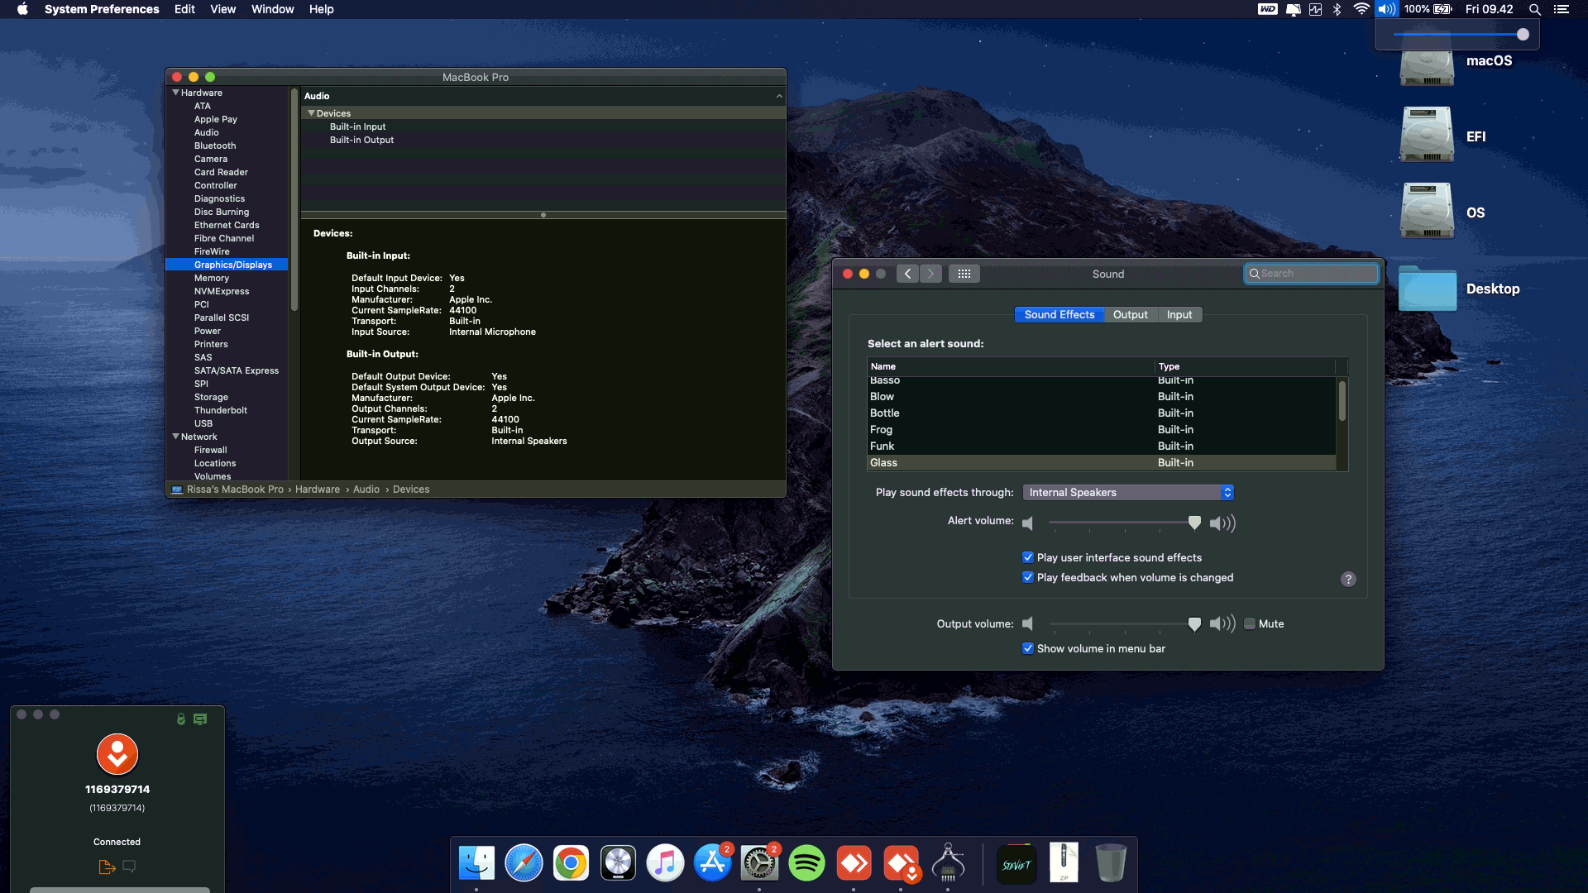
Task: Click the Wi-Fi icon in menu bar
Action: (x=1361, y=9)
